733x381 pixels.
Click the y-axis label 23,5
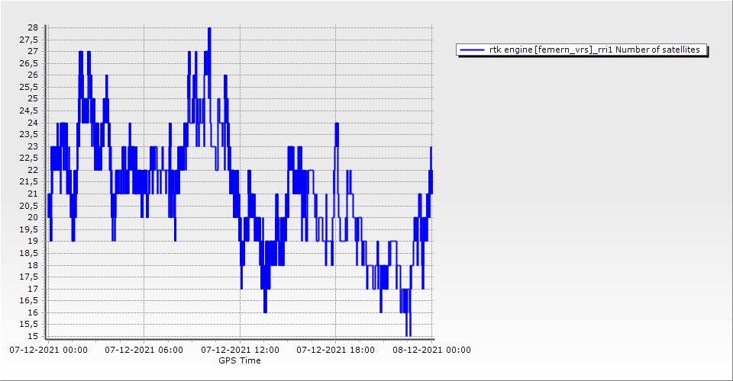[x=30, y=135]
